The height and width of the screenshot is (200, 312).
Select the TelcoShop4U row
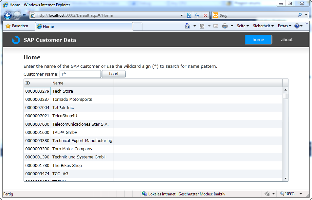153,116
